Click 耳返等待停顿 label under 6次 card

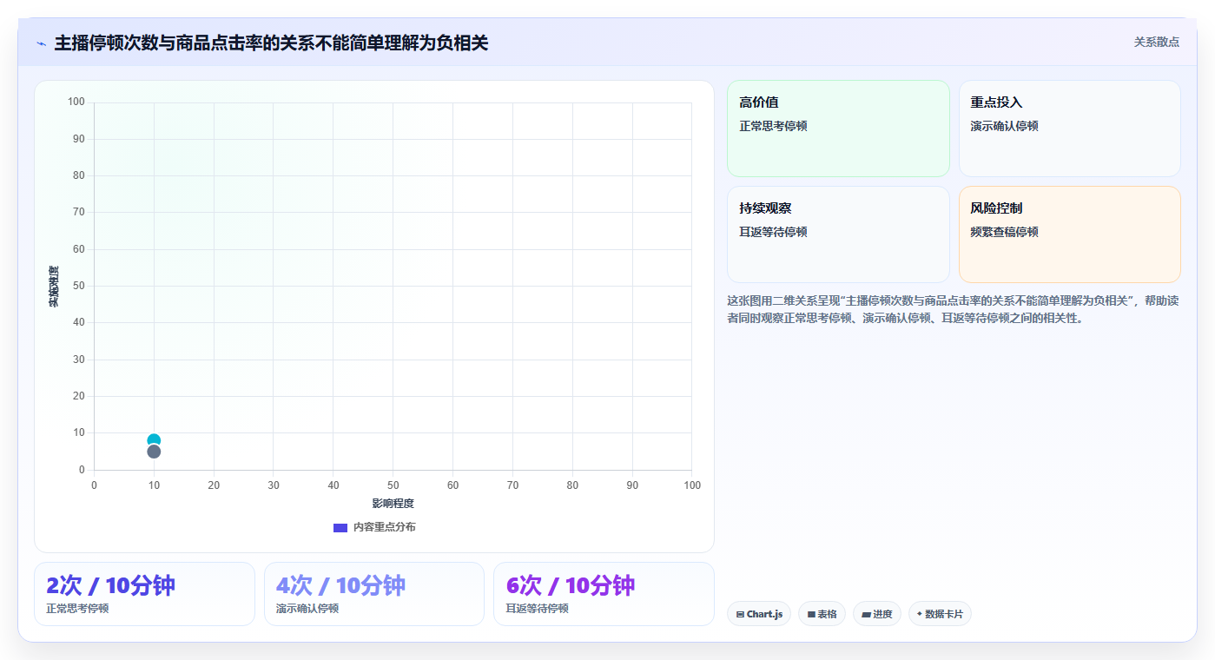[538, 609]
